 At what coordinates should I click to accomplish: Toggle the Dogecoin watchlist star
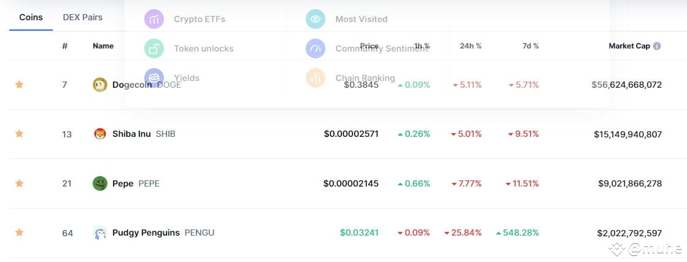(19, 85)
